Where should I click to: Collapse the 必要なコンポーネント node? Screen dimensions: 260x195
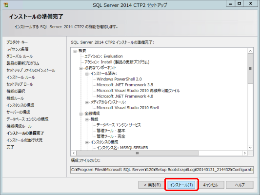[x=81, y=68]
